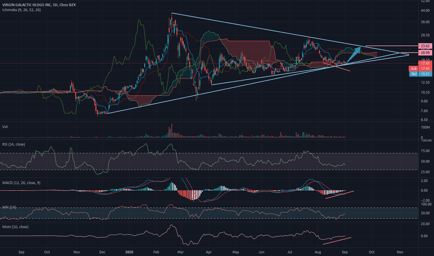Click the 9.00 price axis value
This screenshot has height=256, width=434.
point(424,101)
